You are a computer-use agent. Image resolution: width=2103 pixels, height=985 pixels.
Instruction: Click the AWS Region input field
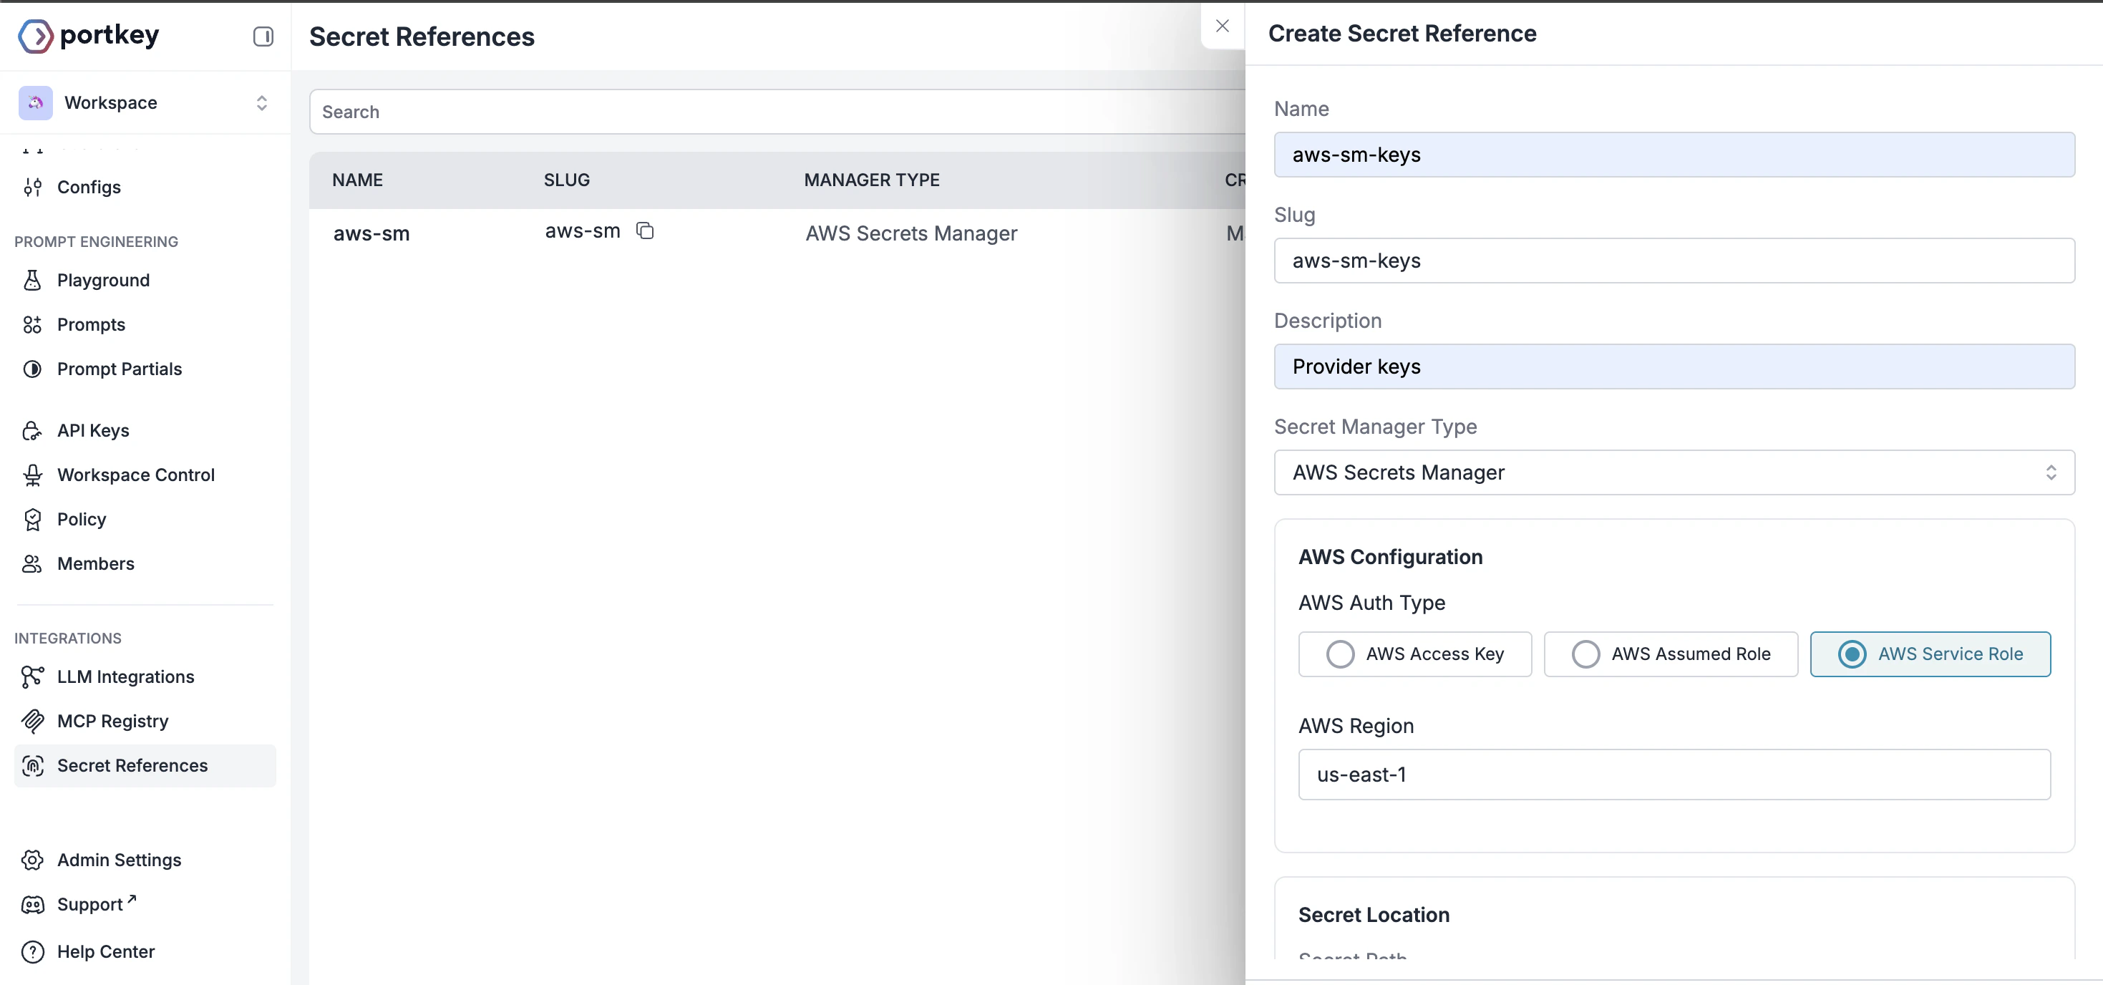click(1674, 775)
